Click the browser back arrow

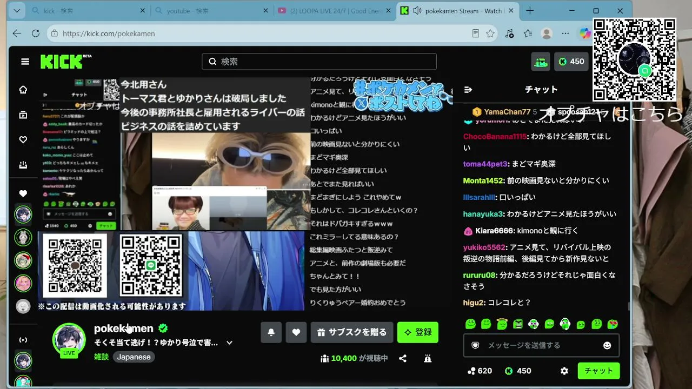[17, 33]
